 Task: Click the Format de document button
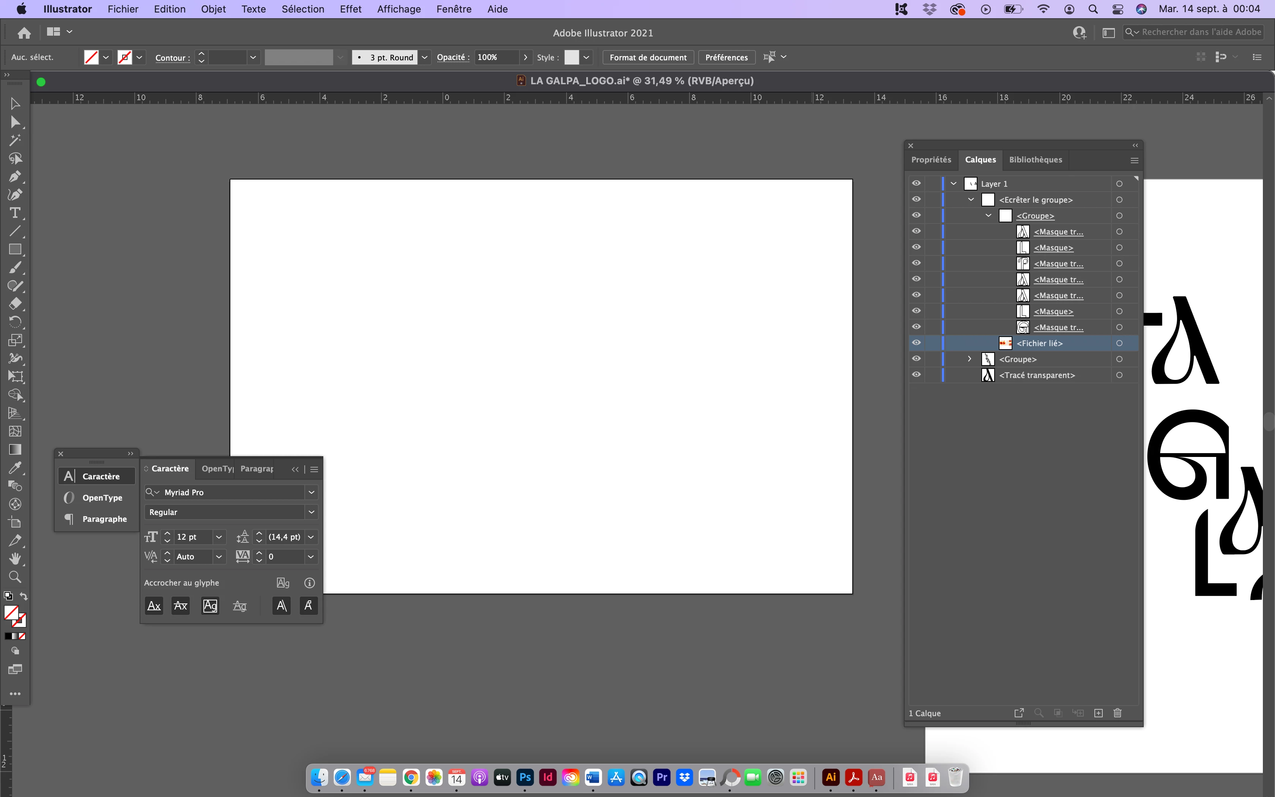[647, 57]
